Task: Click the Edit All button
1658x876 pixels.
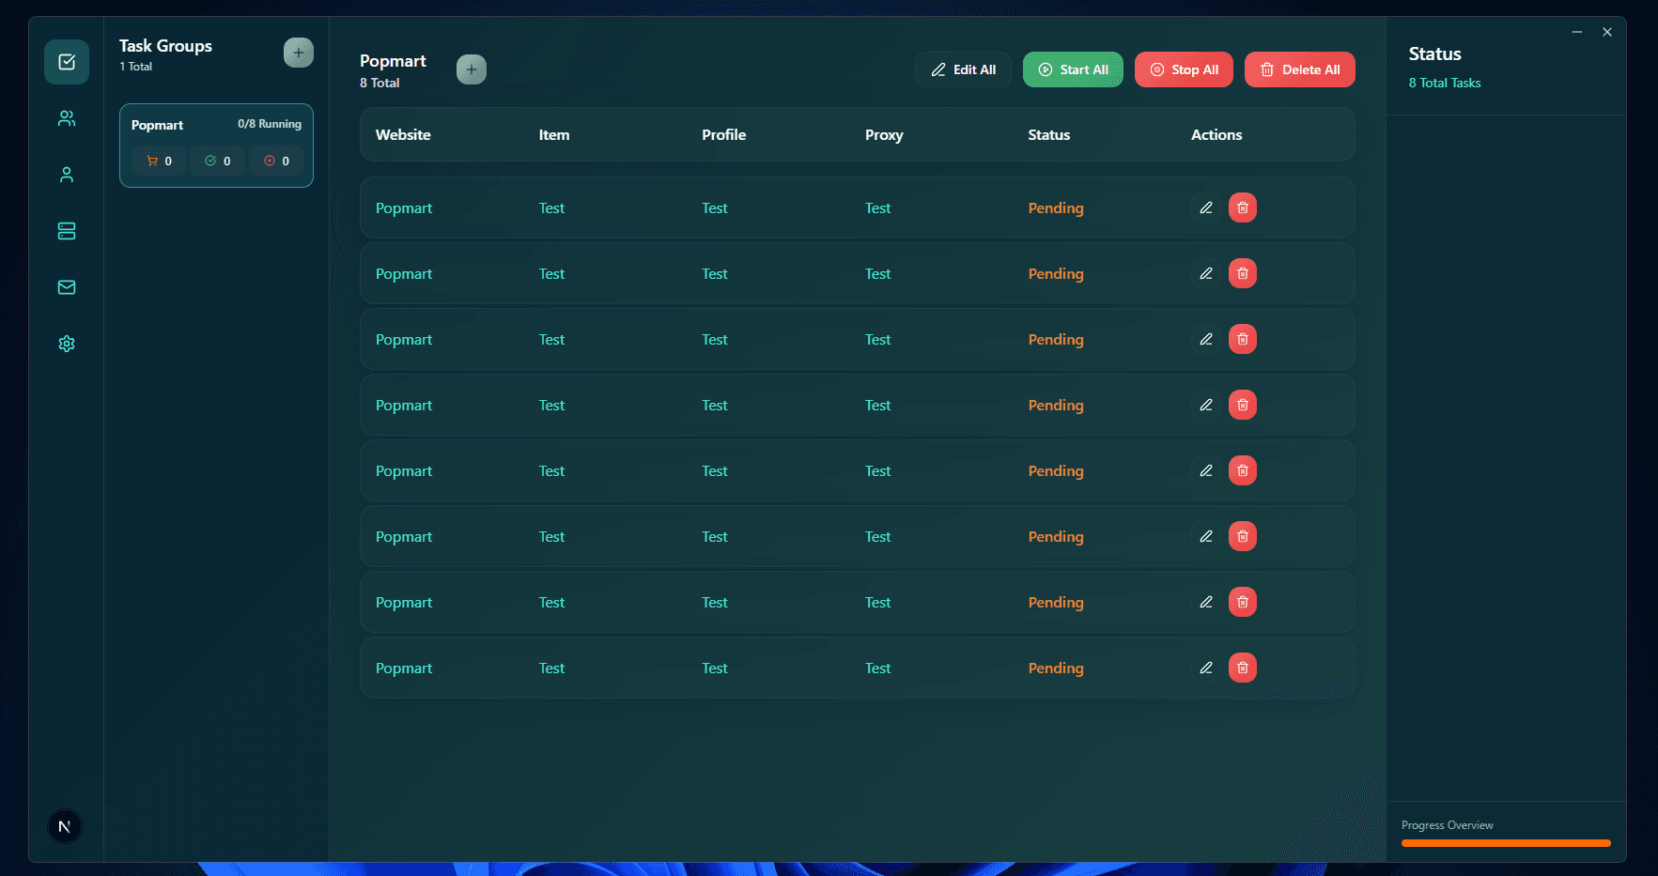Action: [963, 69]
